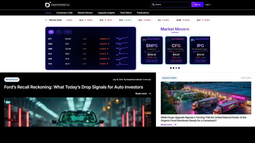255x143 pixels.
Task: Select the last carousel pagination dot
Action: pos(179,68)
